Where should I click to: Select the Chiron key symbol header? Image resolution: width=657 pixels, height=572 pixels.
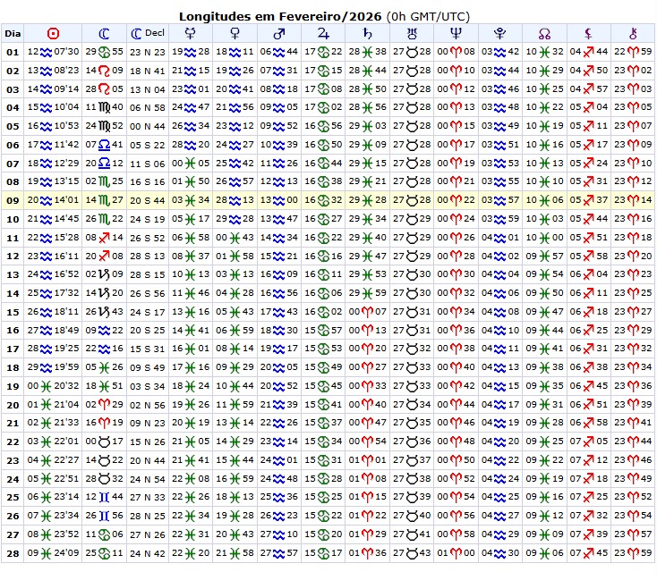632,34
